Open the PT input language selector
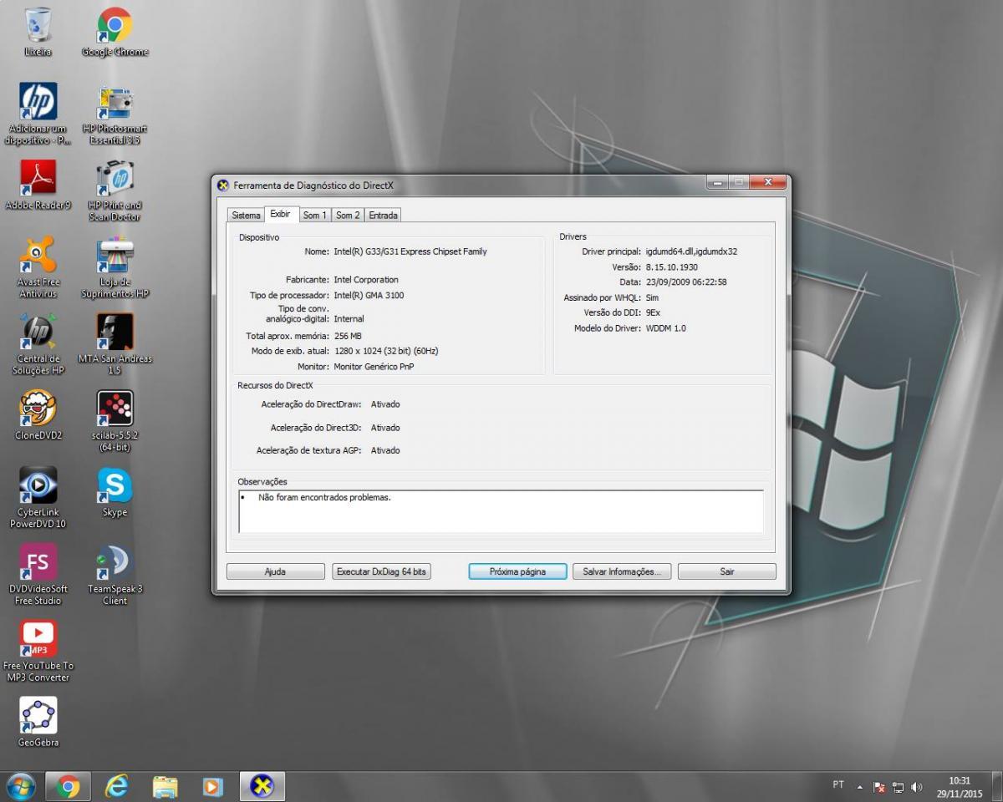The width and height of the screenshot is (1003, 802). pos(838,785)
